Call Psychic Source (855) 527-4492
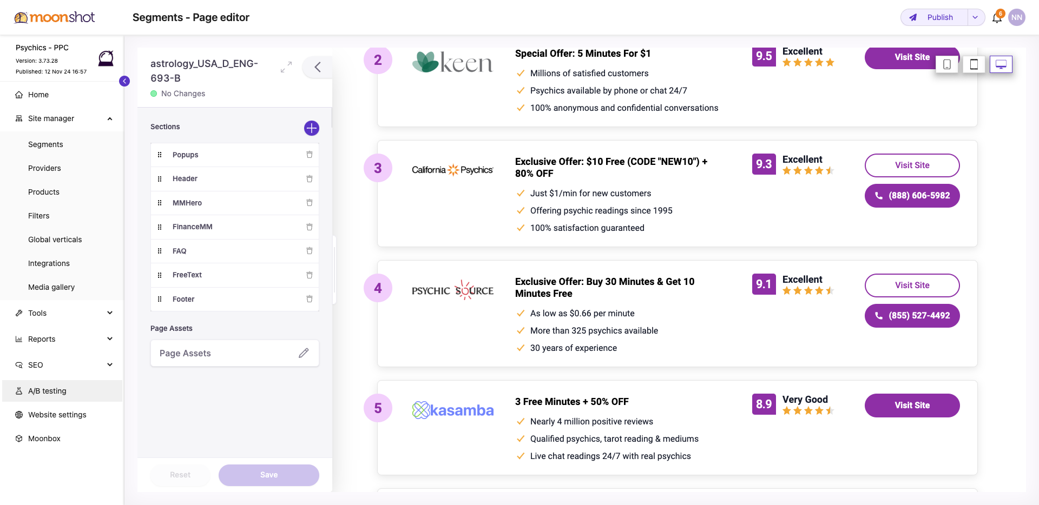The height and width of the screenshot is (505, 1039). (912, 316)
